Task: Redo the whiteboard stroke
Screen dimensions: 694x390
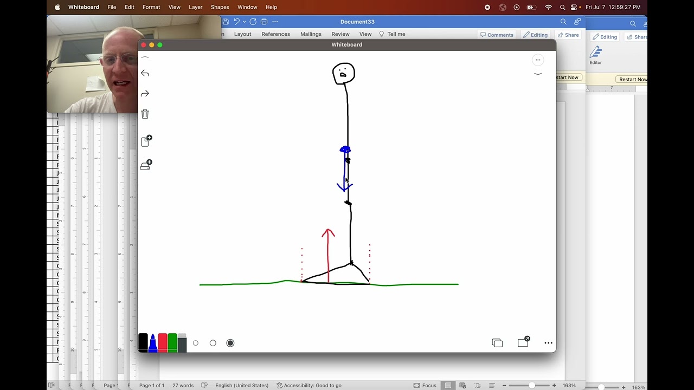Action: point(145,94)
